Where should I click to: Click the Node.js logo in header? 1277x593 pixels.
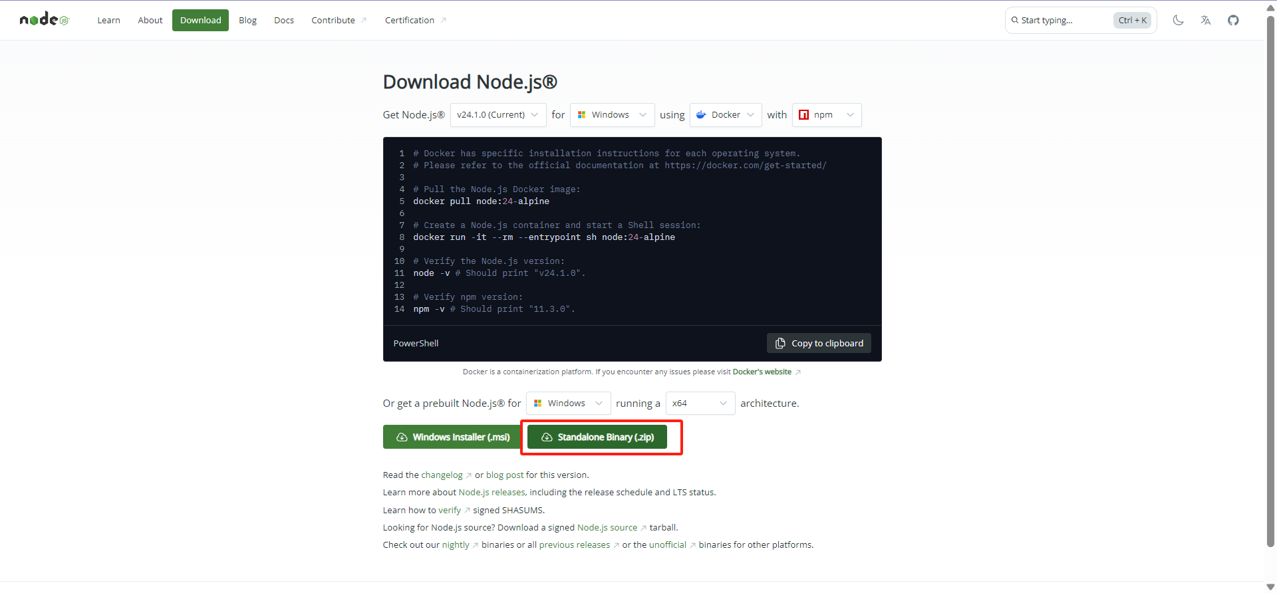[x=44, y=19]
